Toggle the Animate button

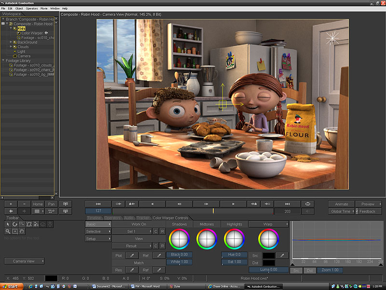[342, 204]
